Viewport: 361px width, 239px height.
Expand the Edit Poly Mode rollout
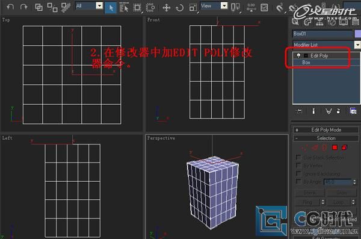(326, 130)
